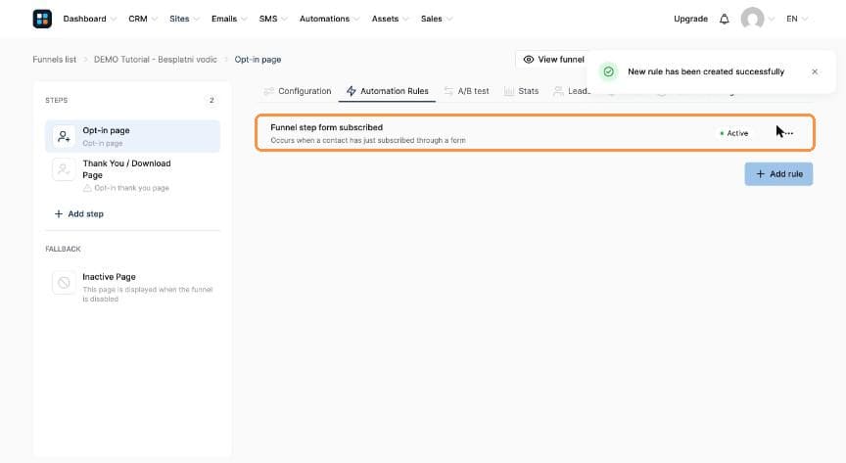
Task: Click the Inactive Page blocked icon
Action: click(x=64, y=283)
